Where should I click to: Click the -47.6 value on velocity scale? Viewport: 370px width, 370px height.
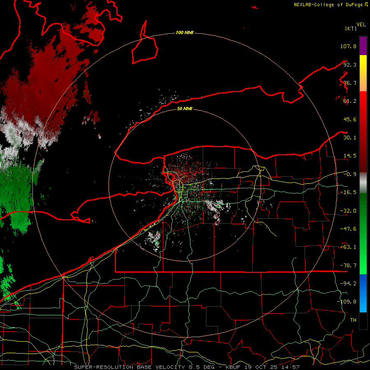(x=348, y=229)
